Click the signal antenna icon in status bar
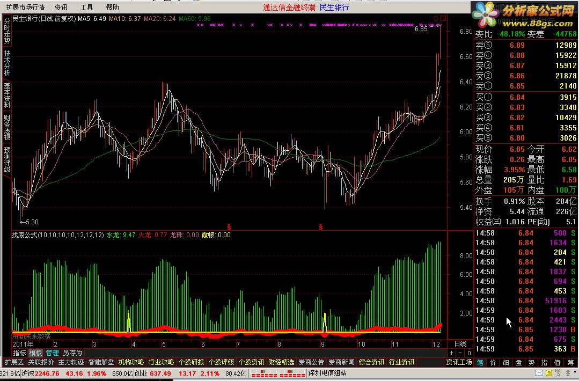Screen dimensions: 579x381 [558, 373]
